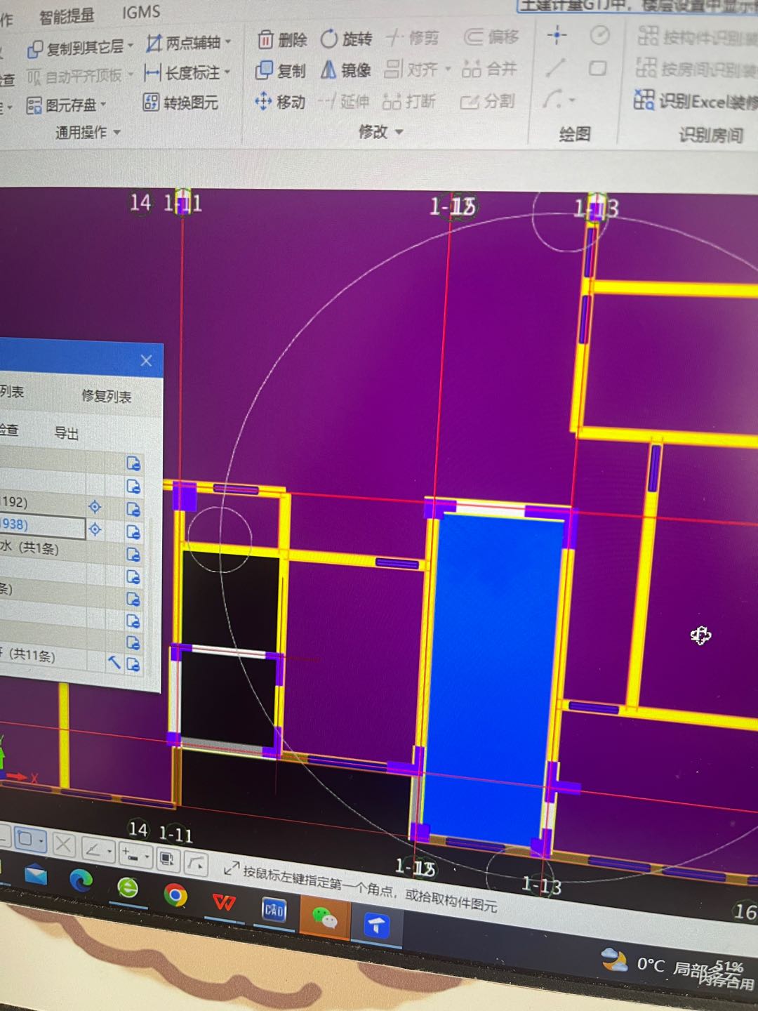This screenshot has height=1011, width=758.
Task: Click the Trim (修剪) tool
Action: (413, 37)
